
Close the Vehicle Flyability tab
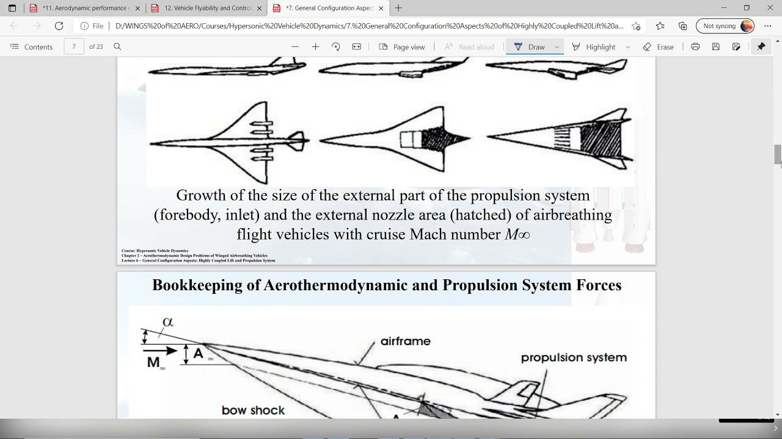(260, 9)
